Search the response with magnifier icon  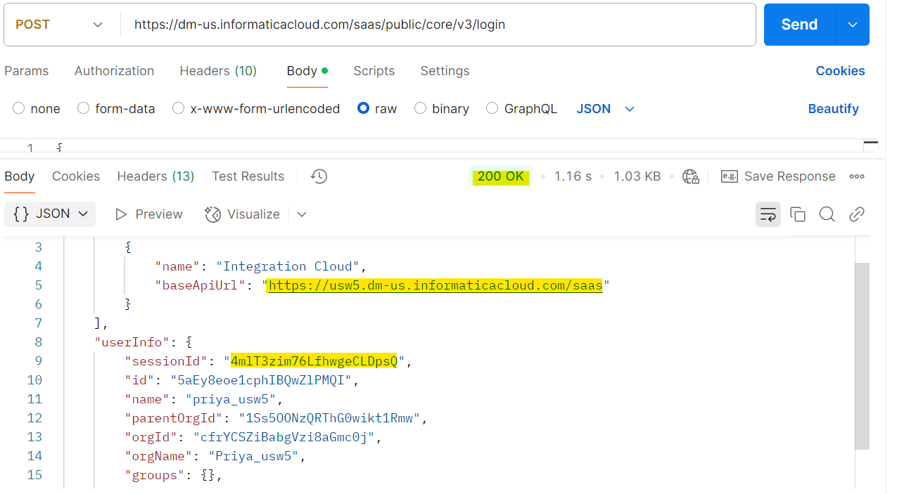pos(827,214)
